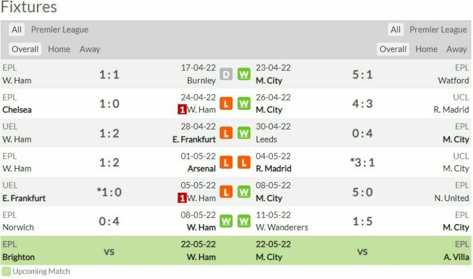The image size is (473, 279).
Task: Click the red card icon in Chelsea match
Action: click(182, 110)
